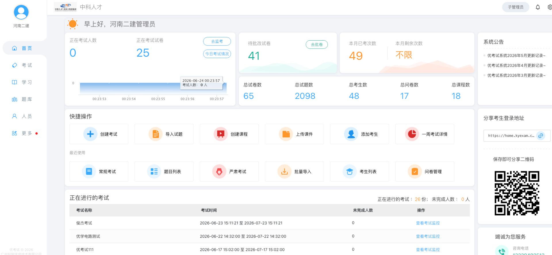Click the 今日考试情况 button
The height and width of the screenshot is (255, 552).
coord(217,54)
